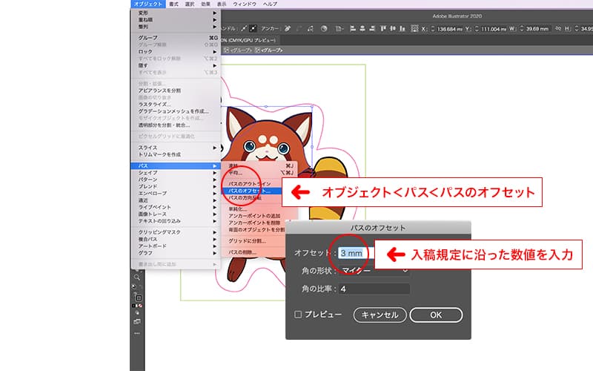Viewport: 593px width, 371px height.
Task: Select the Zoom tool in the toolbar
Action: coord(137,276)
